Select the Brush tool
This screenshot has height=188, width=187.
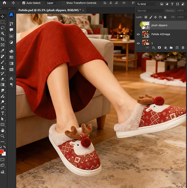(2, 62)
